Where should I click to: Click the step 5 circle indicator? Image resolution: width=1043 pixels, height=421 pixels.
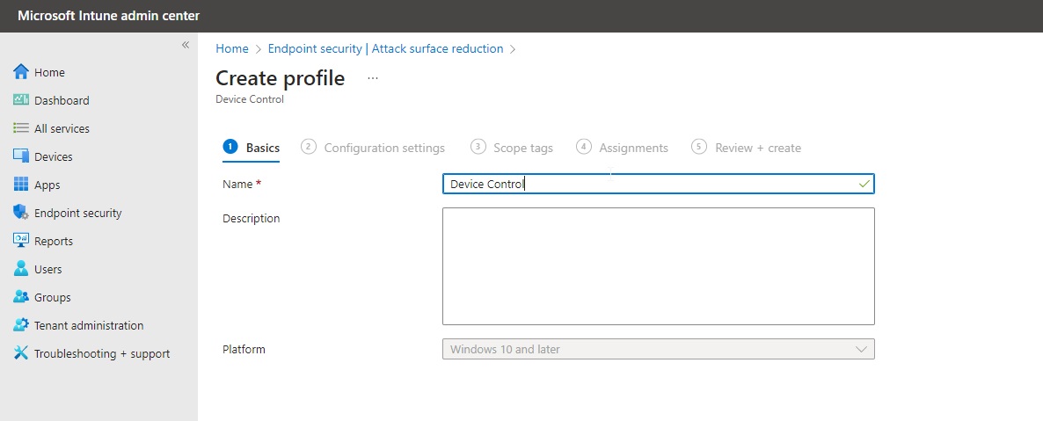[x=698, y=146]
